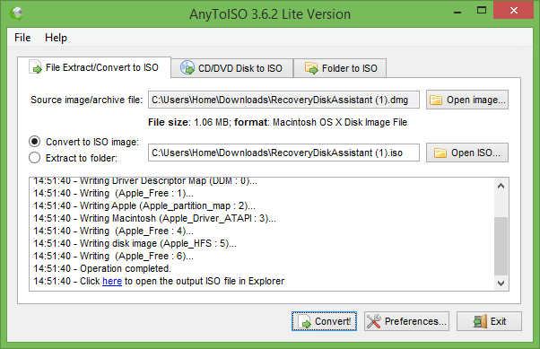Click the File Extract/Convert tab document icon

[x=36, y=66]
